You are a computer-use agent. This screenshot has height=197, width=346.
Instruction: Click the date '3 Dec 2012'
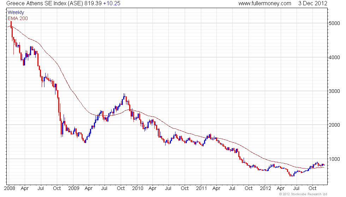[313, 3]
